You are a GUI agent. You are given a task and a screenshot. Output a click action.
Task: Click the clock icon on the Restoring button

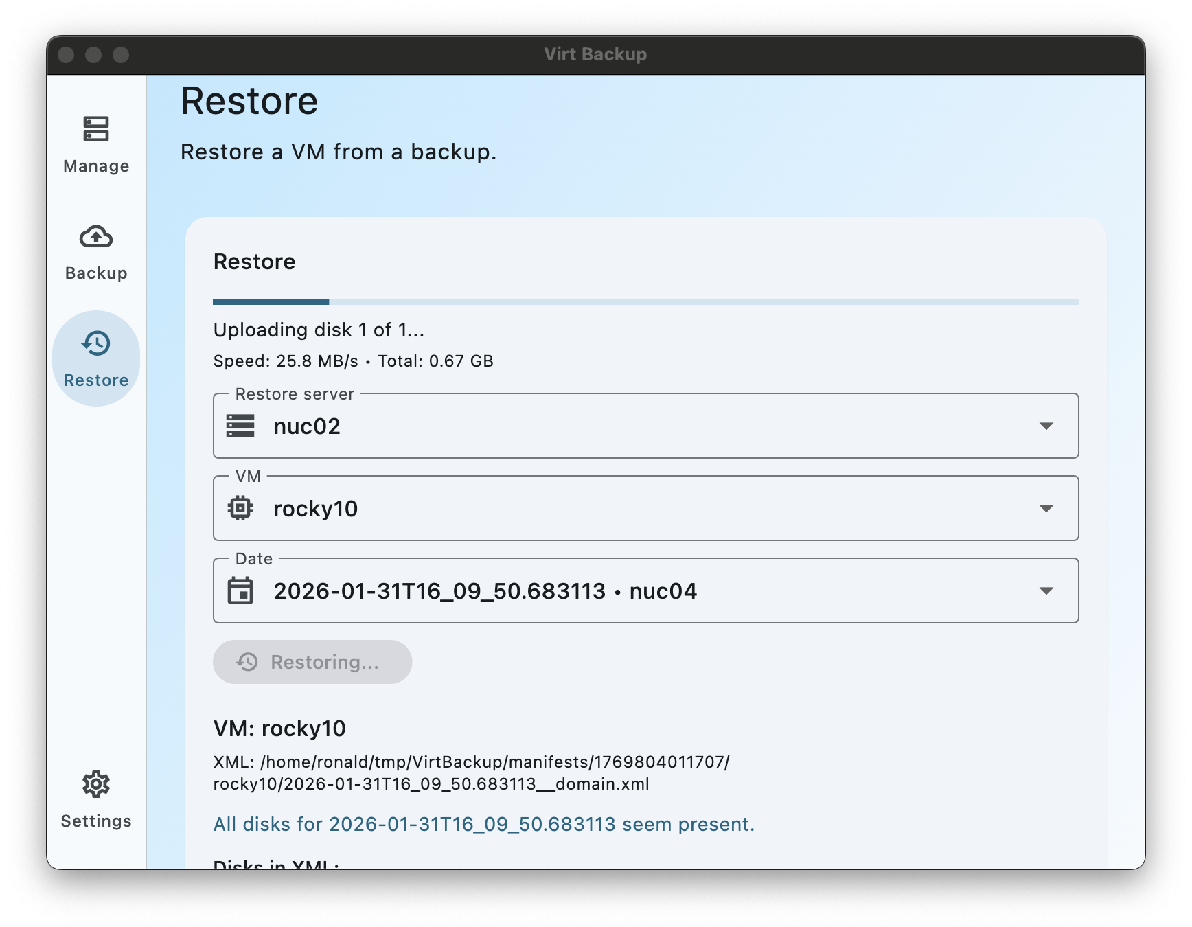tap(245, 661)
